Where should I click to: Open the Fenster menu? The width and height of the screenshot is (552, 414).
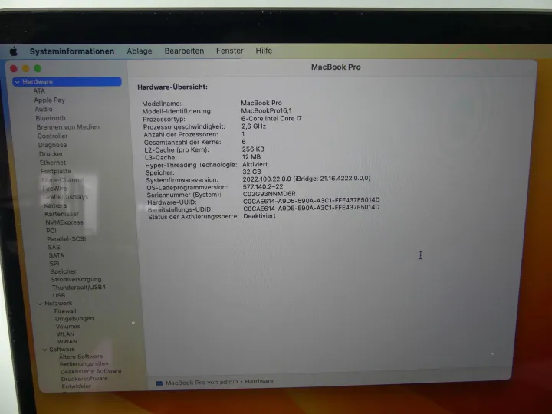(x=229, y=51)
